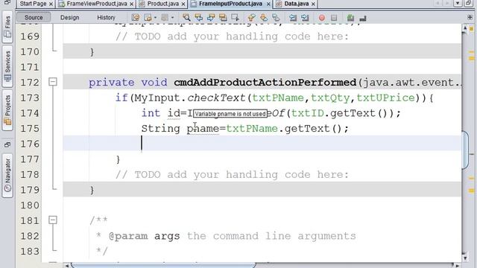Toggle Highlight Search icon
The height and width of the screenshot is (268, 477).
click(x=223, y=18)
